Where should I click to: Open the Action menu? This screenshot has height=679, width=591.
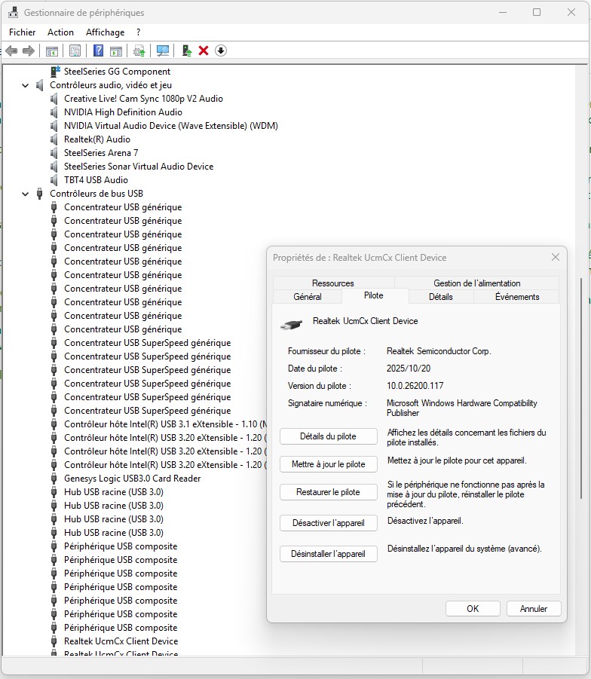[60, 32]
